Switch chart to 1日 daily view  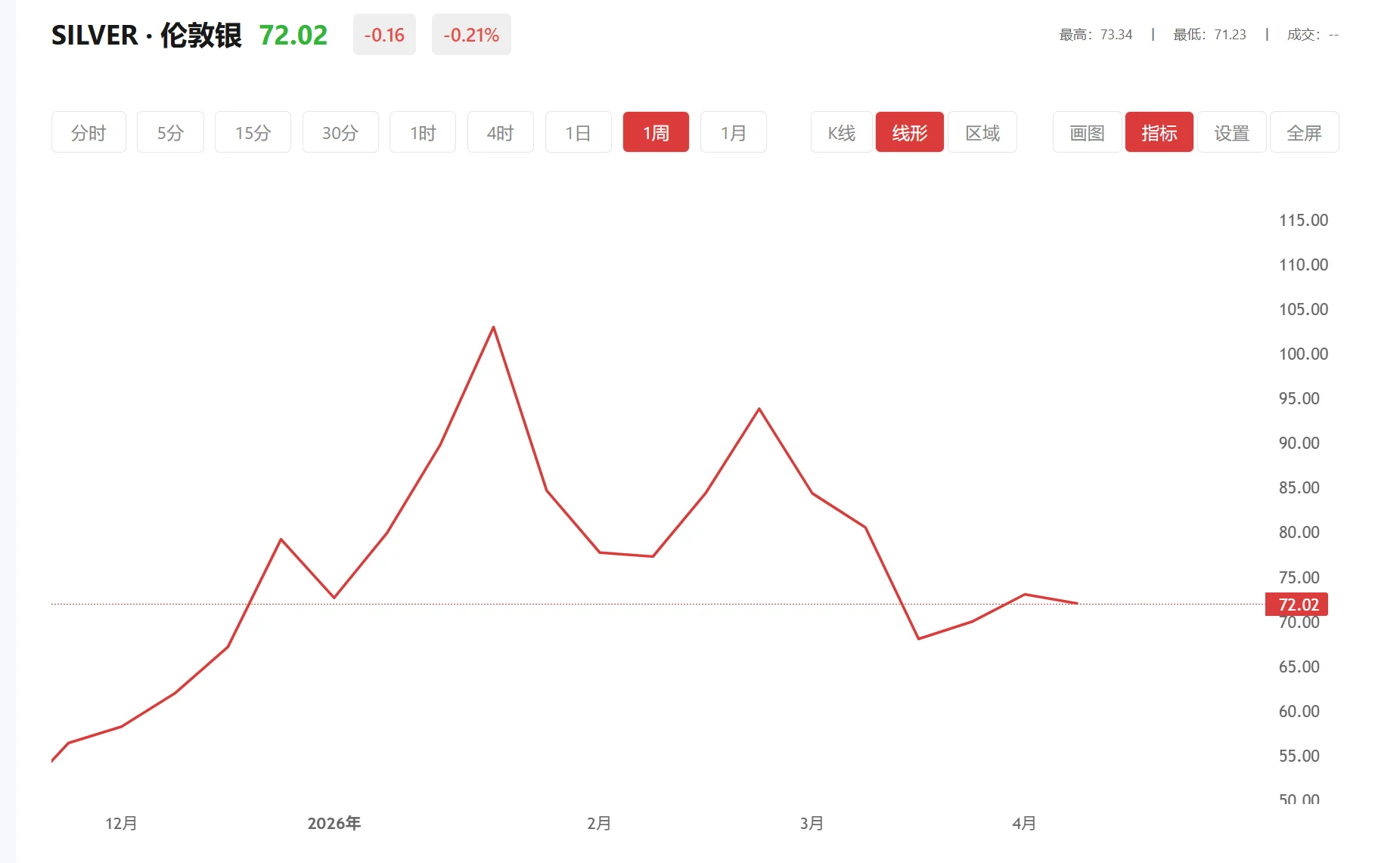[x=578, y=132]
